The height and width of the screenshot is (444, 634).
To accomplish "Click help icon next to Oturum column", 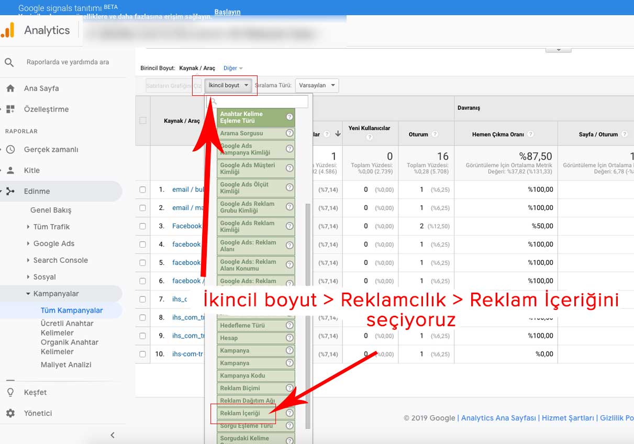I will coord(436,135).
